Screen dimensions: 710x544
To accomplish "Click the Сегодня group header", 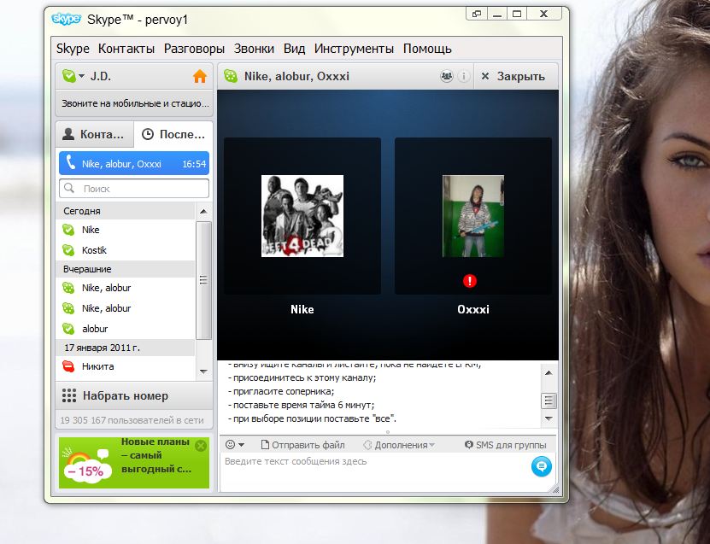I will point(126,211).
